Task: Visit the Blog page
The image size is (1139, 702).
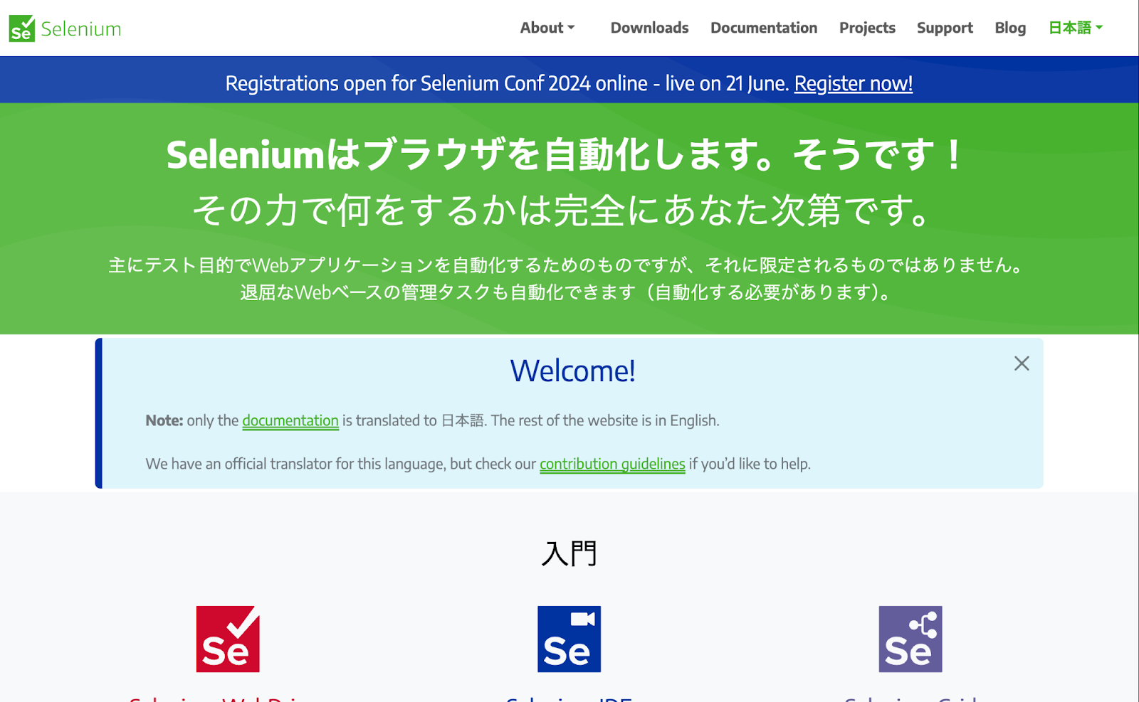Action: pyautogui.click(x=1010, y=28)
